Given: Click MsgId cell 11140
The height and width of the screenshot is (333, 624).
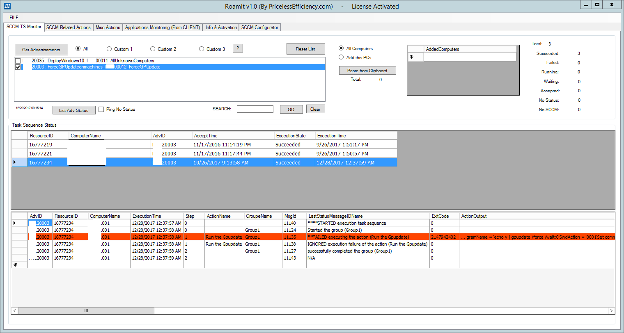Looking at the screenshot, I should [x=294, y=223].
